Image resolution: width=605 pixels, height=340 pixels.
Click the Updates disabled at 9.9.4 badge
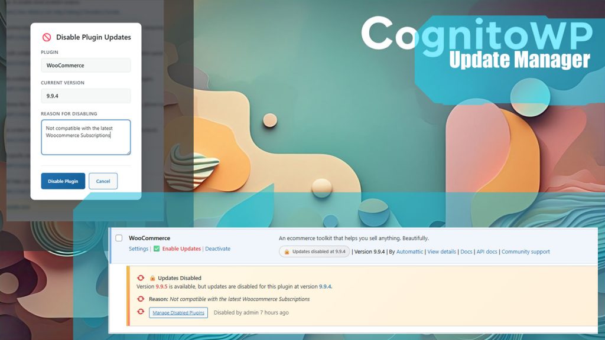pos(314,251)
